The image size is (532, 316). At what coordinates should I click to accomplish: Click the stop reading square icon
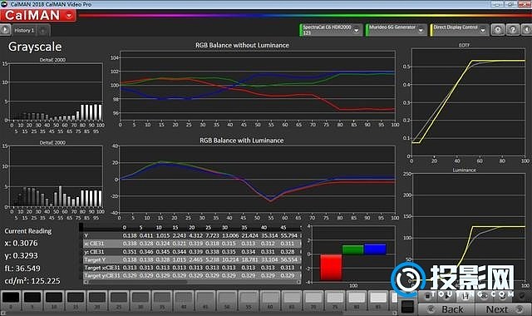[428, 296]
